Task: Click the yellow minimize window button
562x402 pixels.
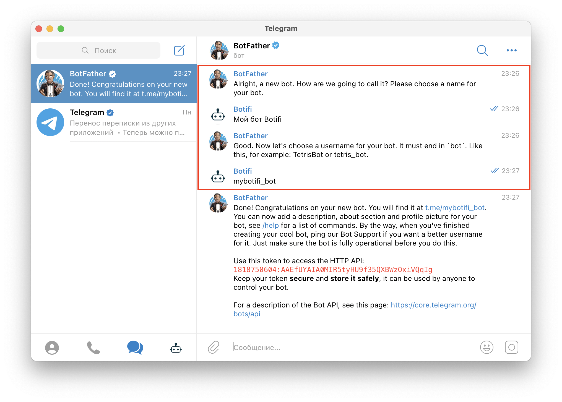Action: [50, 29]
